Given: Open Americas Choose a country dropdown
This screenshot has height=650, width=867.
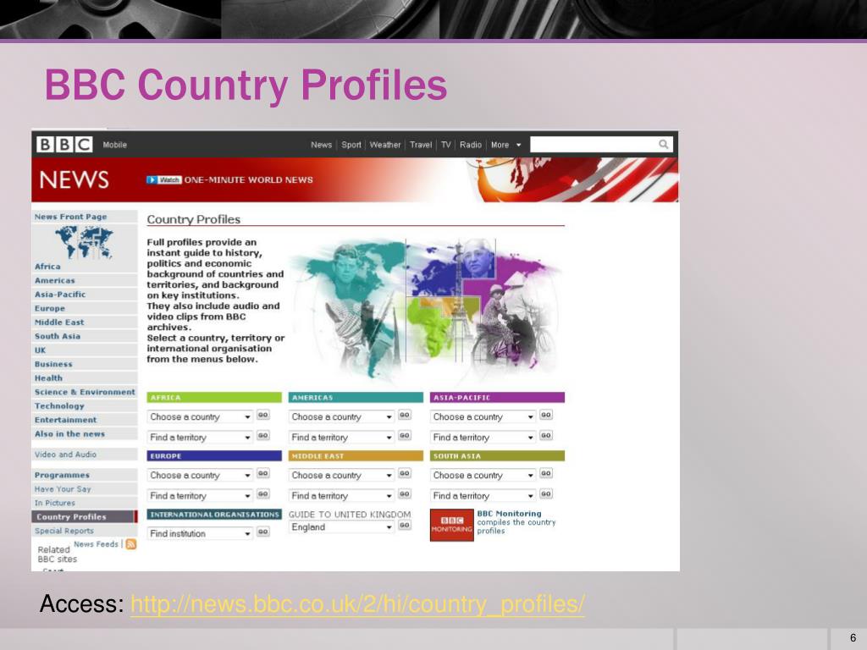Looking at the screenshot, I should click(342, 416).
